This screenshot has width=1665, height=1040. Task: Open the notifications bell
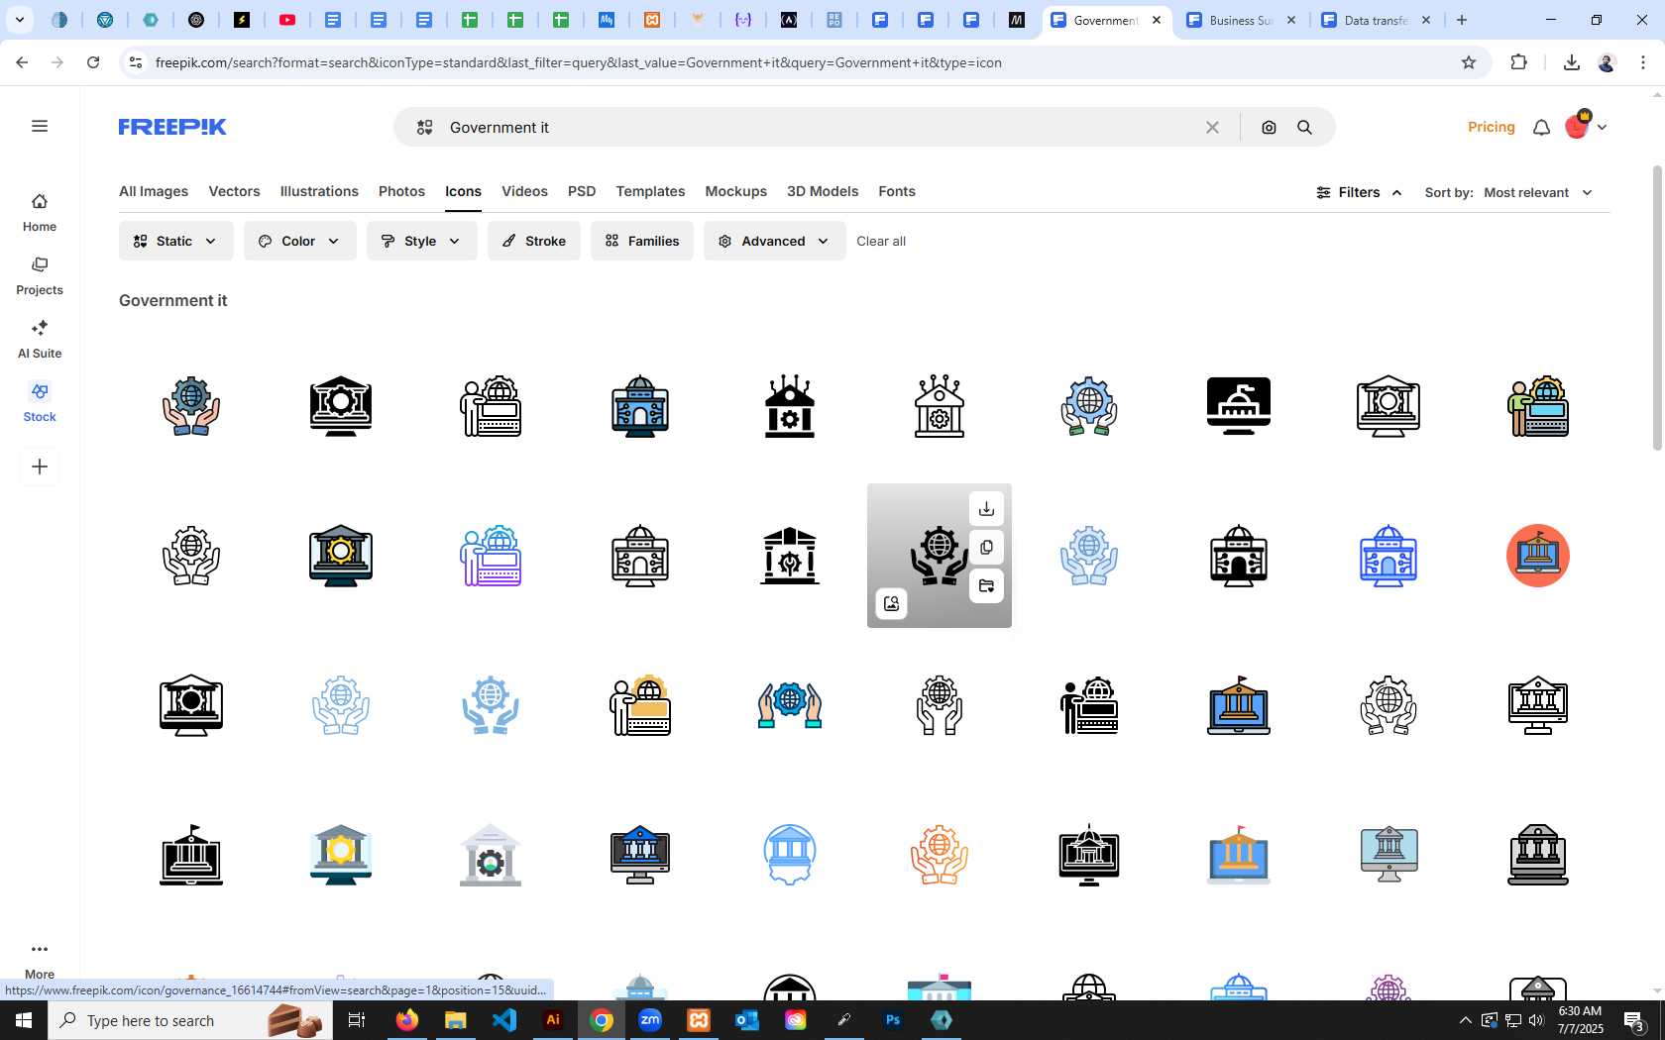tap(1541, 127)
